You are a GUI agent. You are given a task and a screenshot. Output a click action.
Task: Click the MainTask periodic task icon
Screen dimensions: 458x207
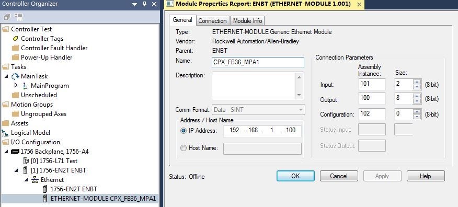pyautogui.click(x=15, y=76)
